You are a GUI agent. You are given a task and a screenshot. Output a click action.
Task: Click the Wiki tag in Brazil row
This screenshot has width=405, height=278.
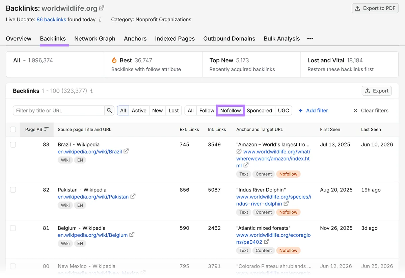65,160
